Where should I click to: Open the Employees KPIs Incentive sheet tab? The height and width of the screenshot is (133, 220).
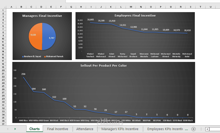tap(165, 129)
